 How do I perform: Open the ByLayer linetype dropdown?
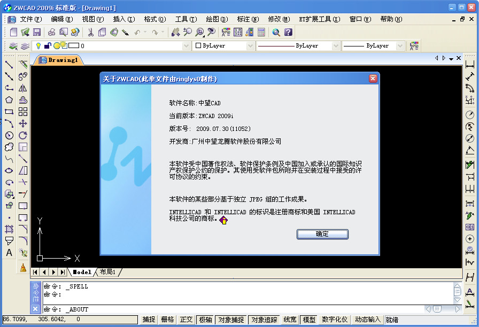336,46
